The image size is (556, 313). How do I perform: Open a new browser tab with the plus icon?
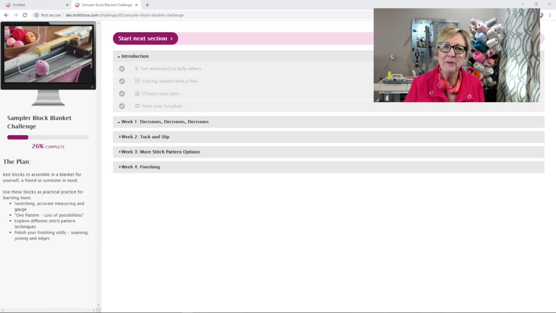(x=147, y=5)
